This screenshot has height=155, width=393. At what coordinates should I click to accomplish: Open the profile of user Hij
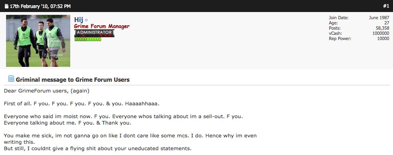[79, 20]
